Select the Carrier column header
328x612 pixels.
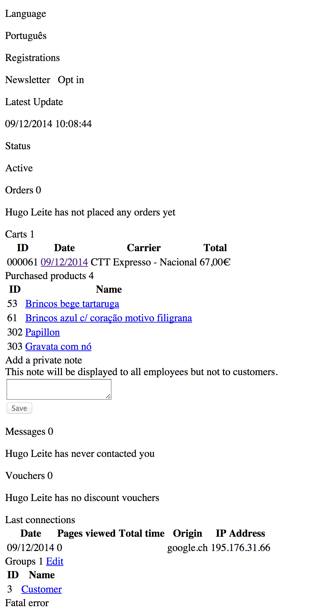(144, 248)
